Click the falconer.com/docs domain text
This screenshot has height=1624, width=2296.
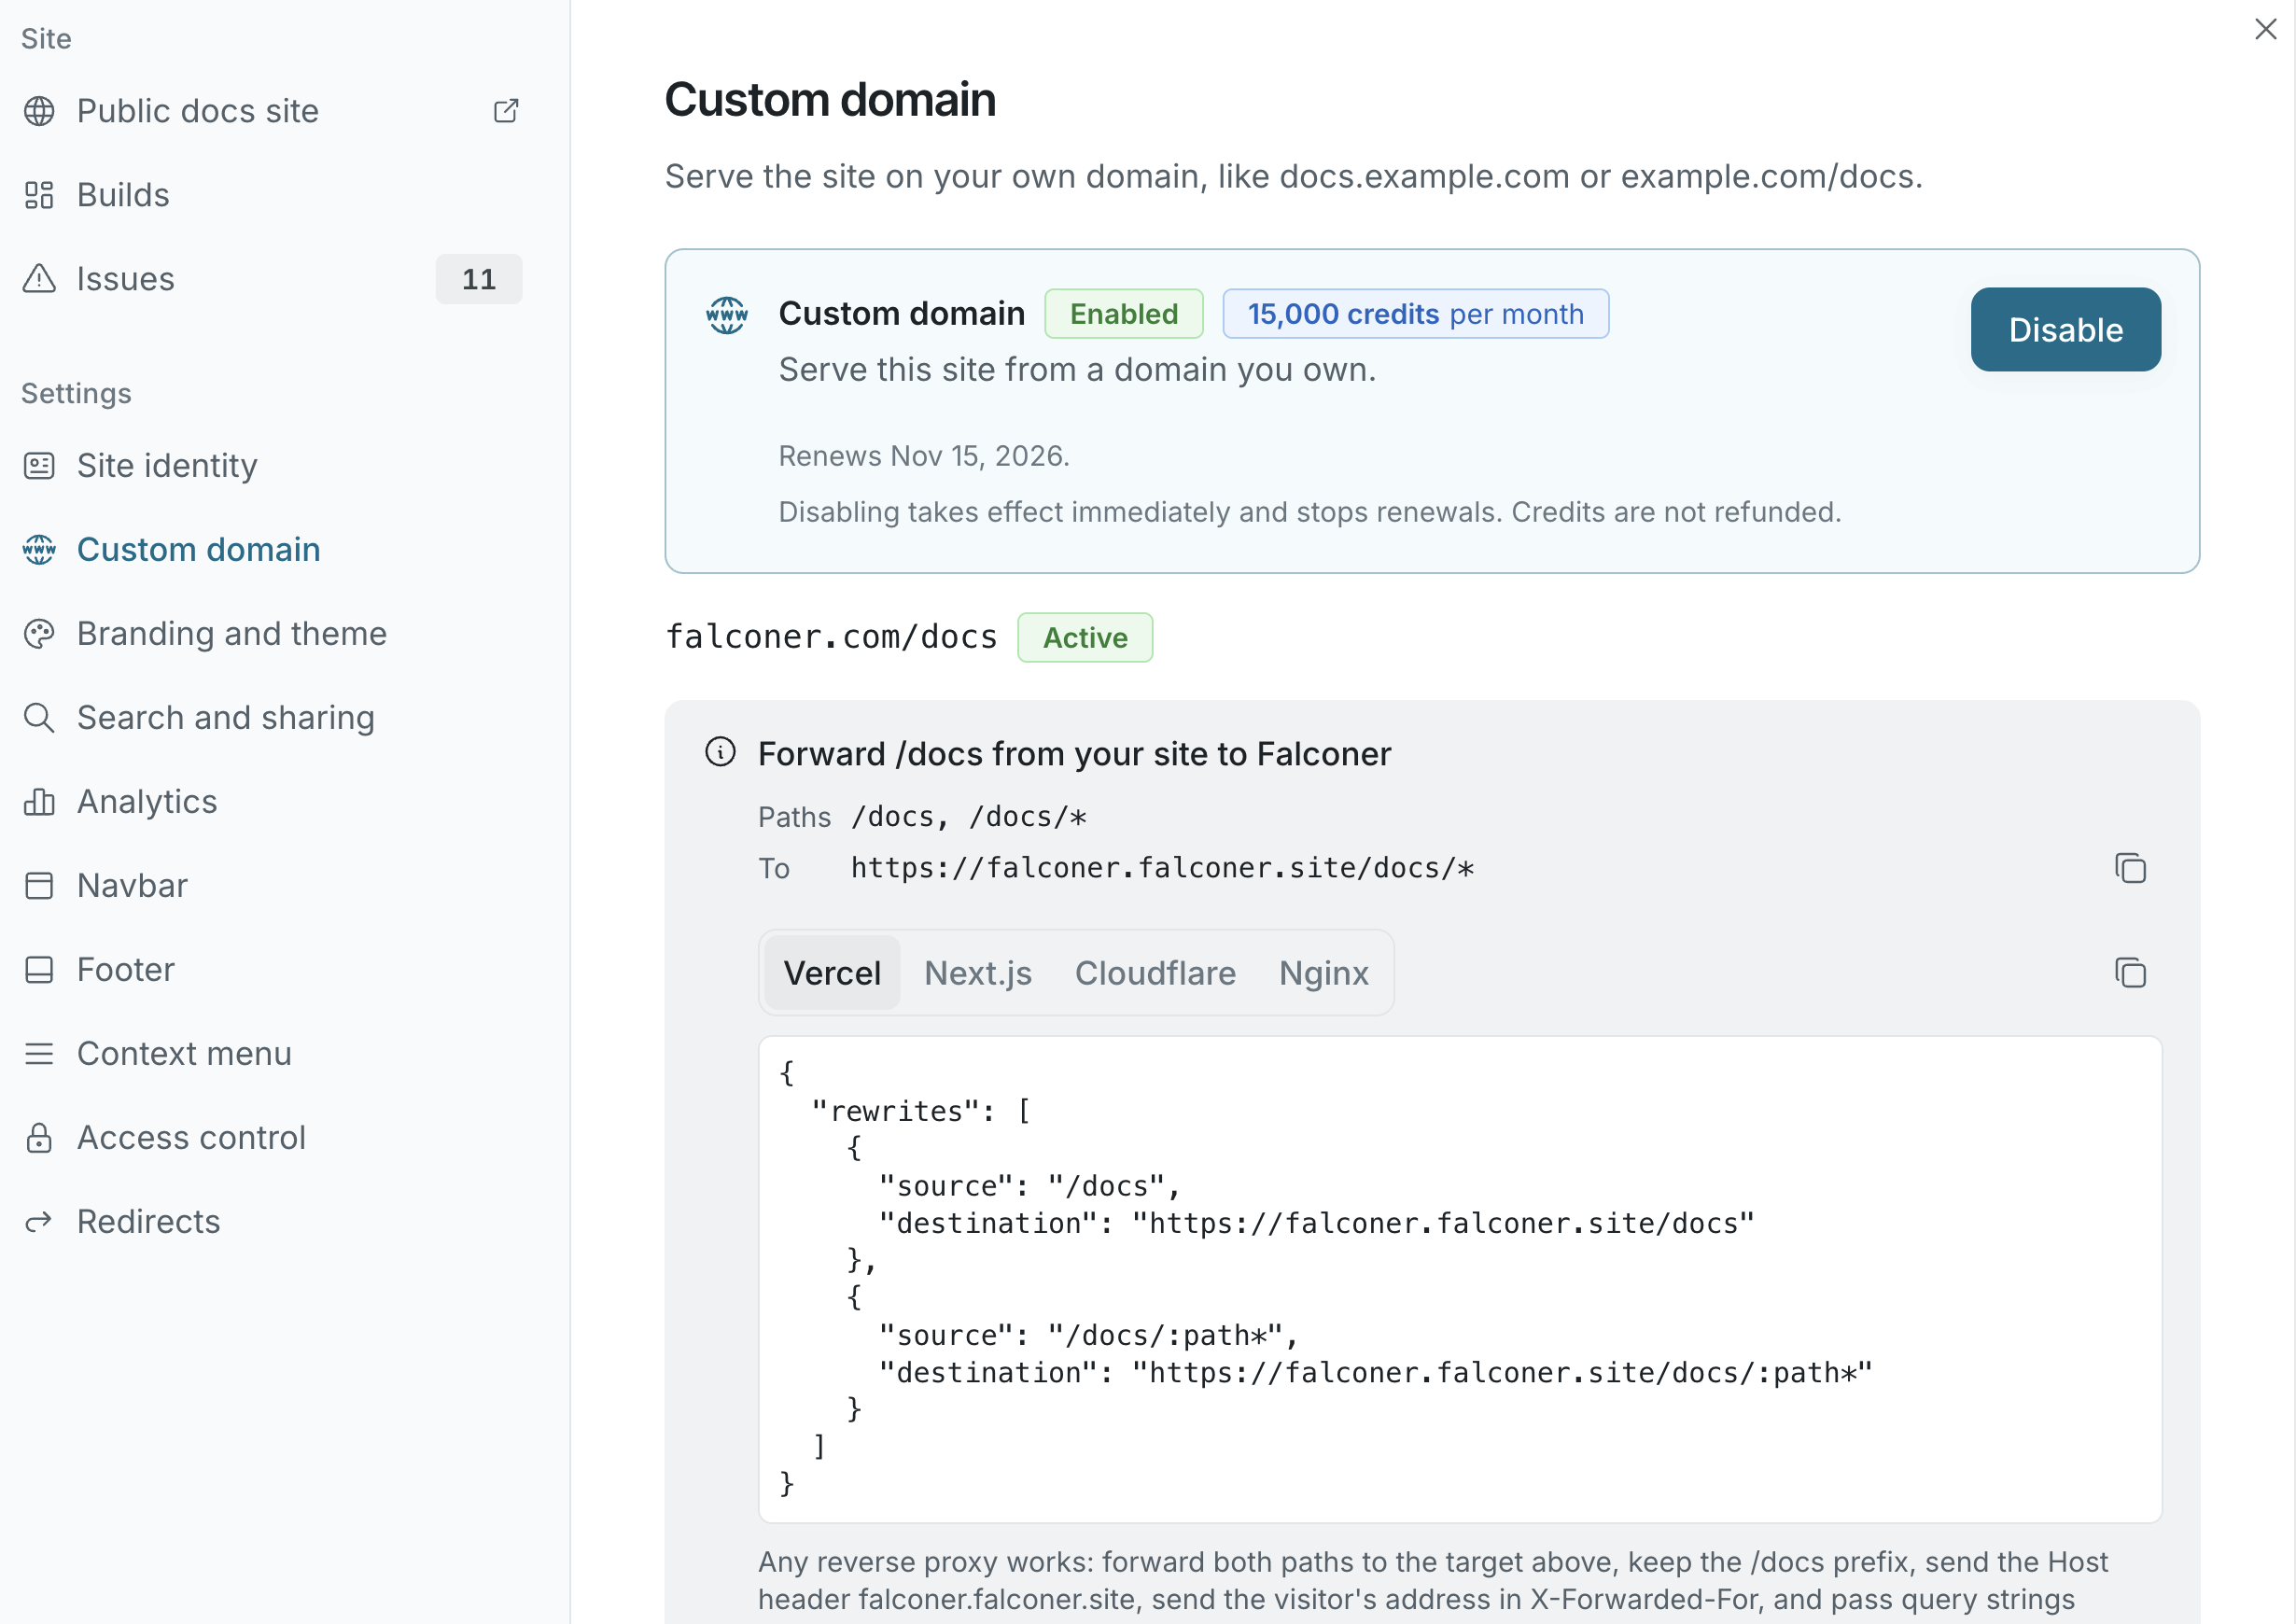click(832, 637)
